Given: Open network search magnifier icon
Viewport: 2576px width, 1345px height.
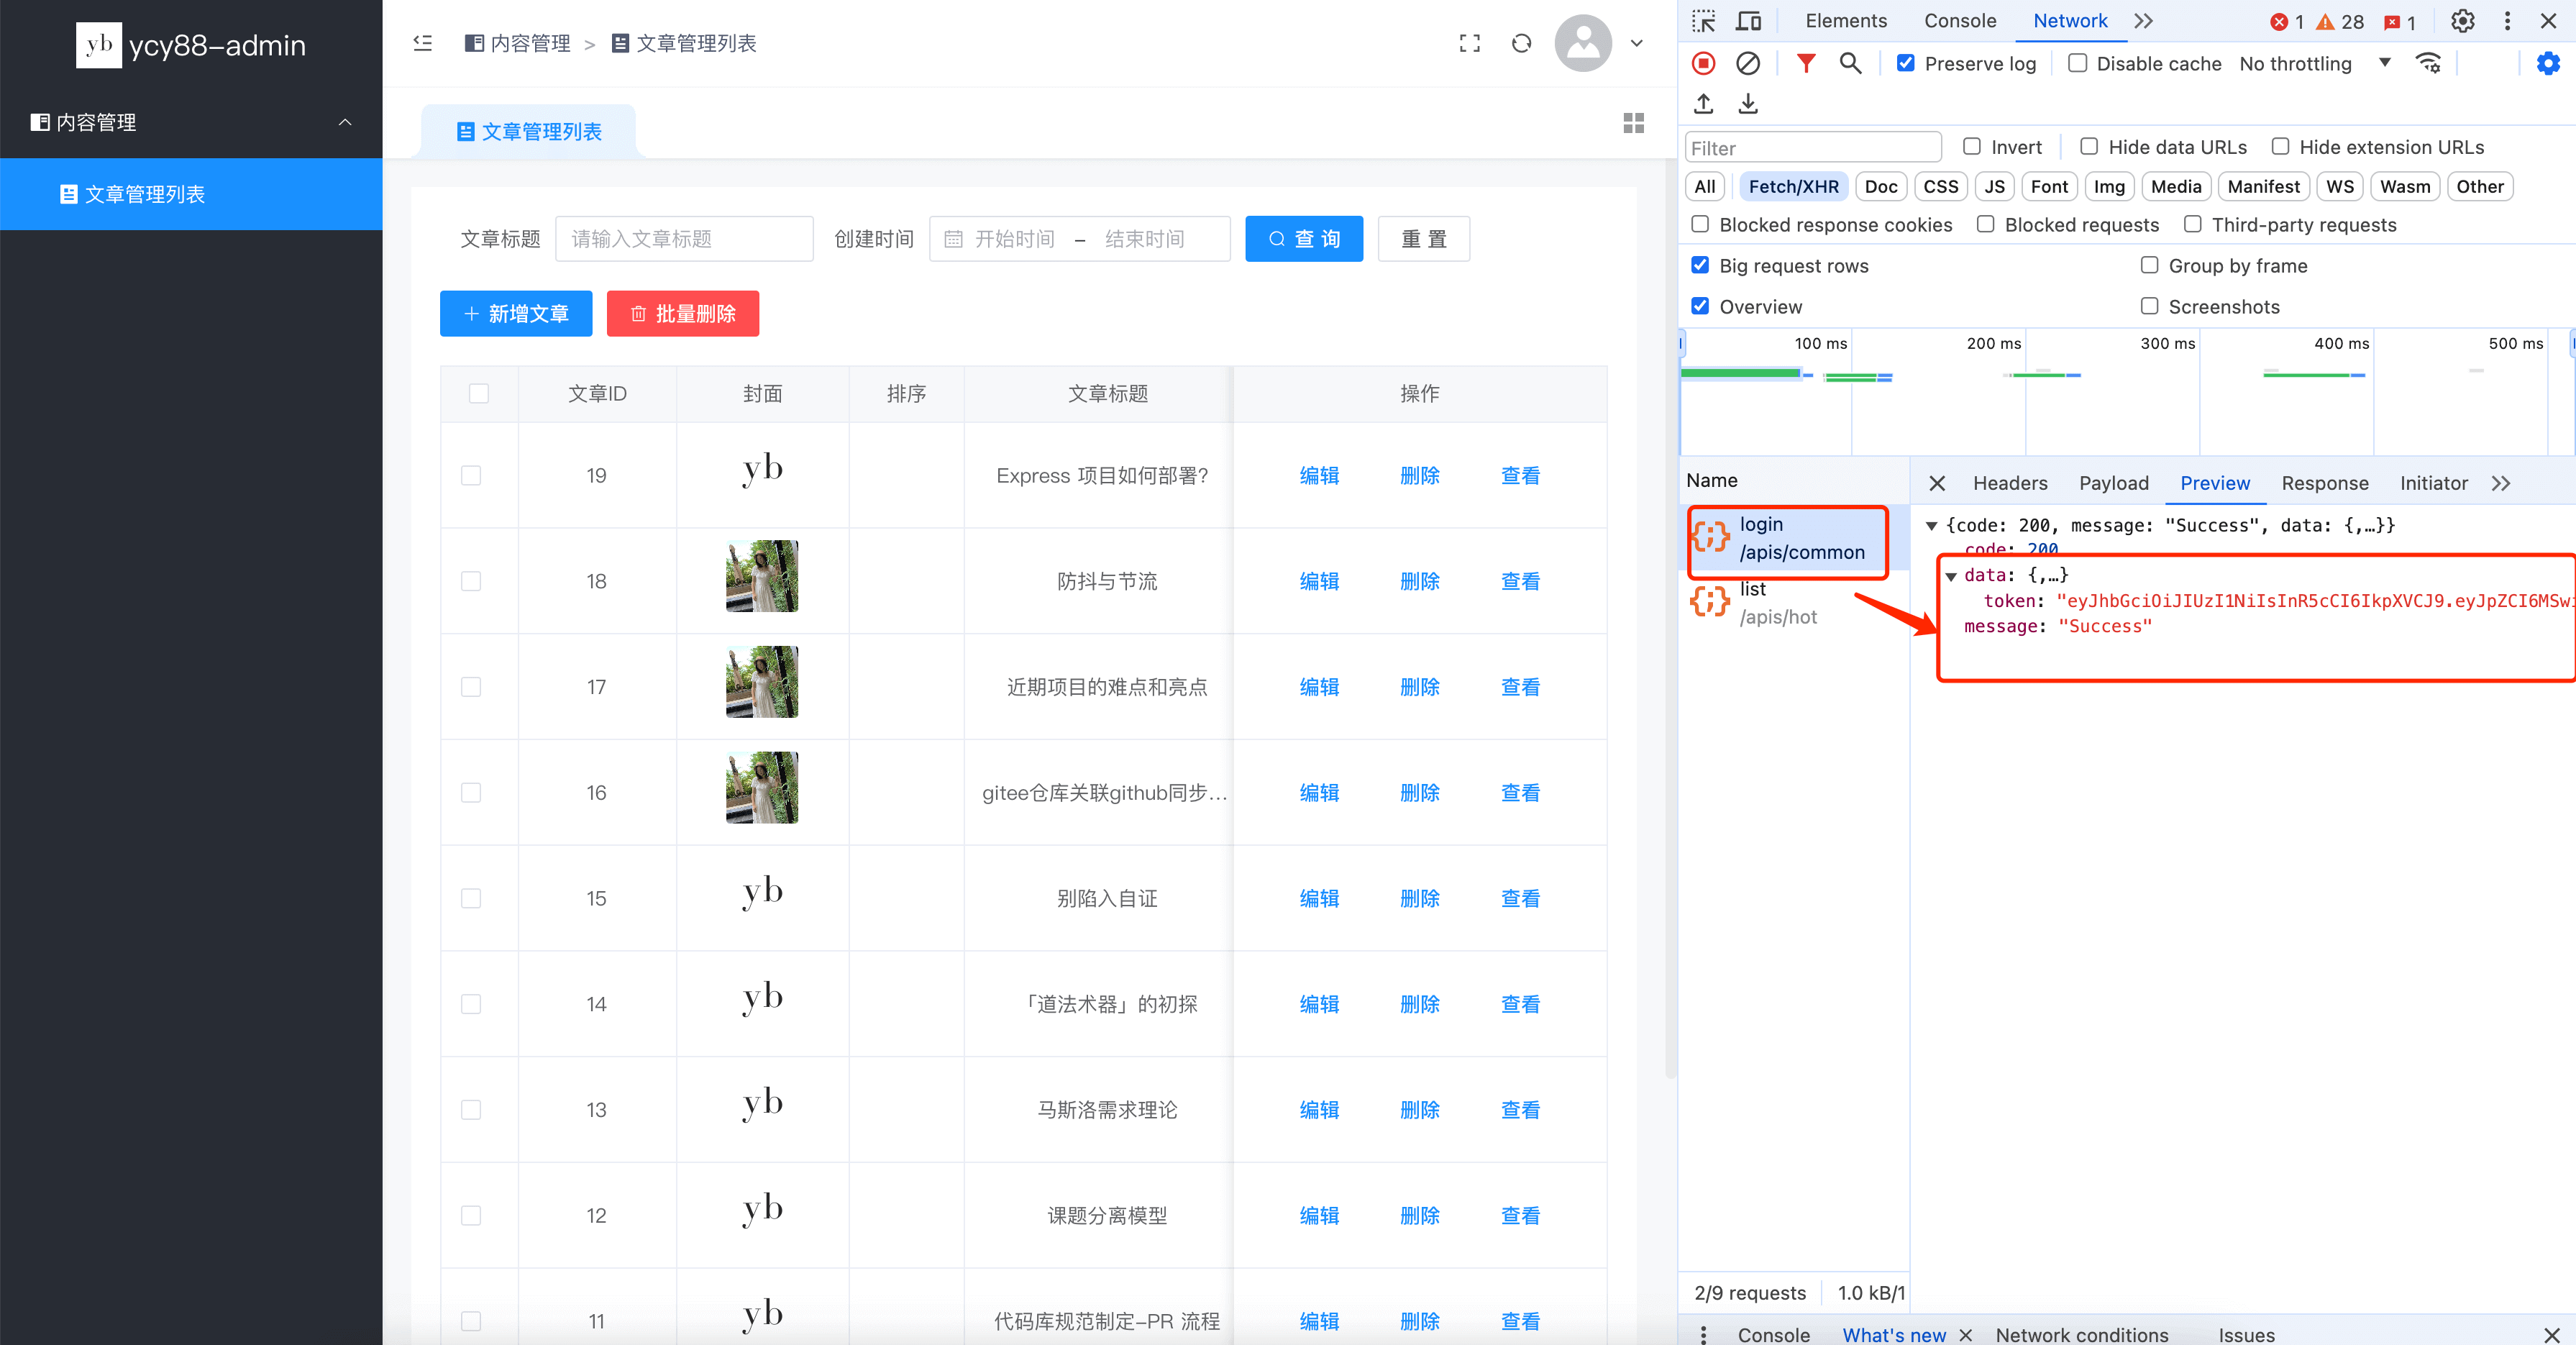Looking at the screenshot, I should pyautogui.click(x=1850, y=64).
